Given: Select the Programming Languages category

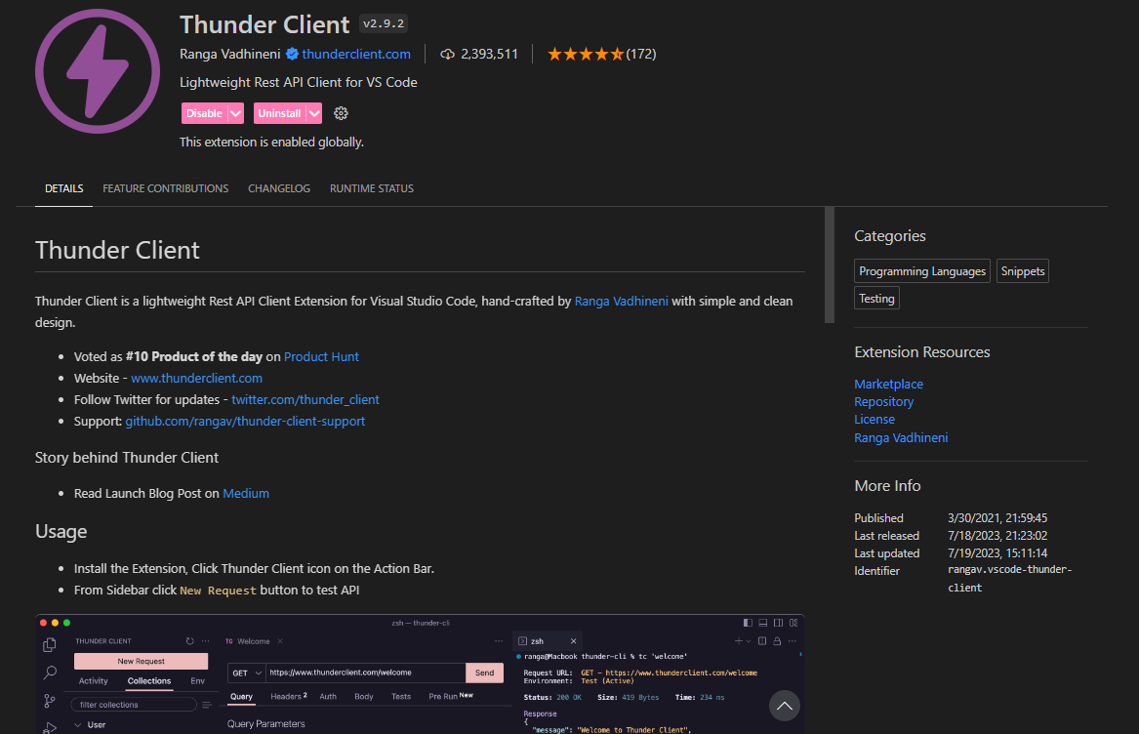Looking at the screenshot, I should pos(921,271).
